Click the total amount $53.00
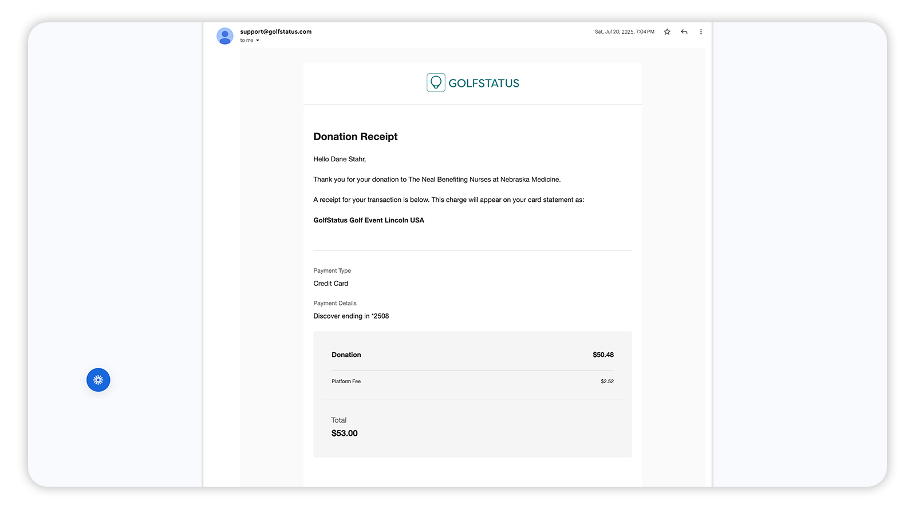Viewport: 915px width, 509px height. coord(345,434)
